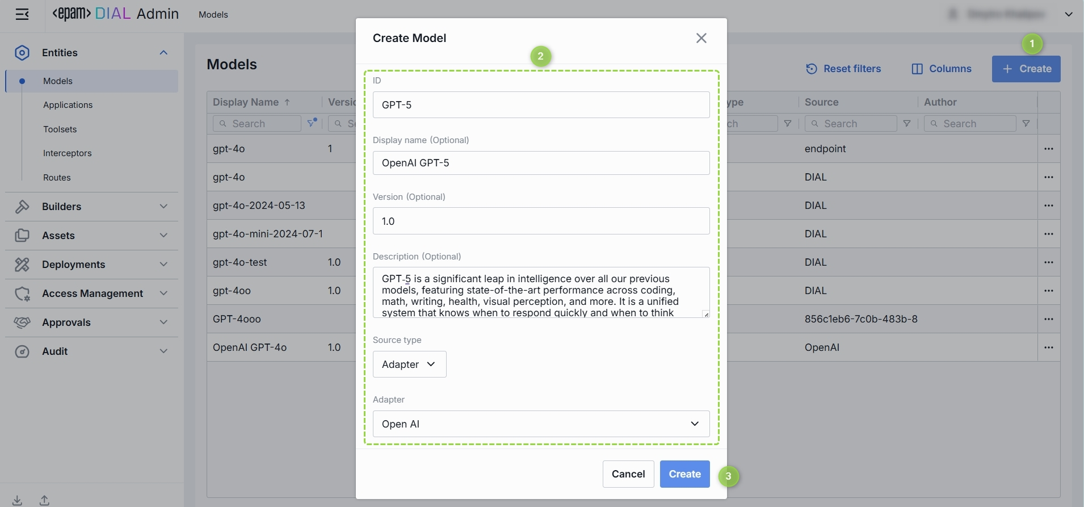Close the Create Model dialog
1084x507 pixels.
pyautogui.click(x=701, y=38)
